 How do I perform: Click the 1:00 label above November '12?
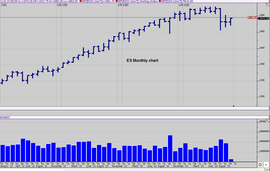pyautogui.click(x=65, y=5)
